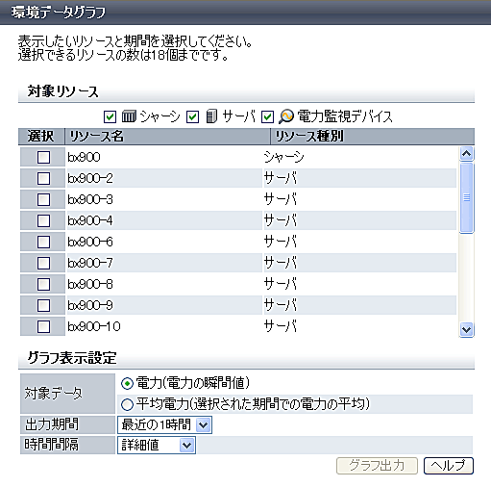The image size is (491, 487).
Task: Tick the checkbox for bx900-2
Action: [43, 178]
